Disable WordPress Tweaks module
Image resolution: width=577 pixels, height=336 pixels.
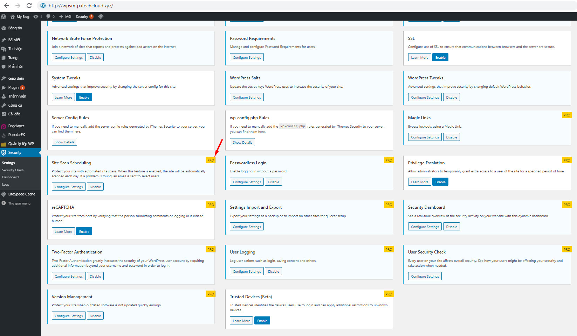(452, 97)
